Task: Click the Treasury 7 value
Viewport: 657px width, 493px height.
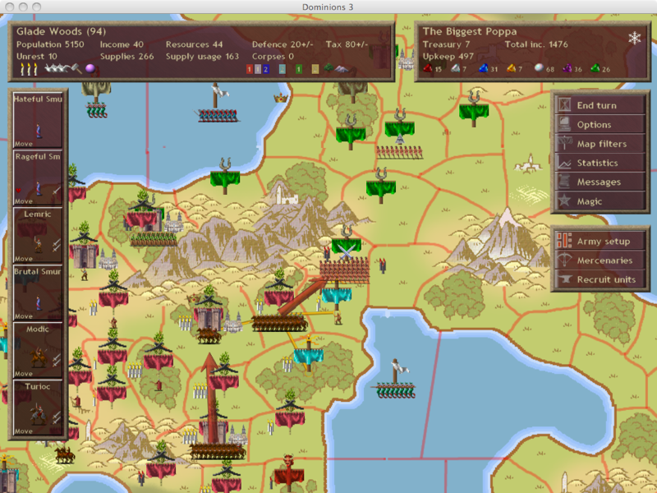Action: [446, 44]
